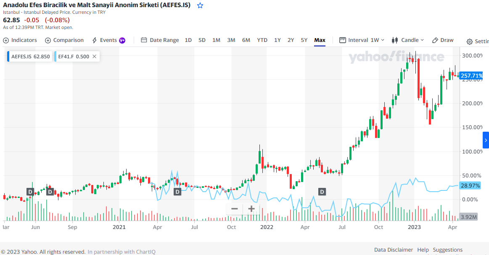Click the 300.00% axis label
The height and width of the screenshot is (255, 489).
(472, 55)
